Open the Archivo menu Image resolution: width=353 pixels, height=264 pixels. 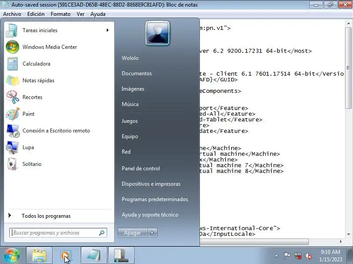(x=12, y=14)
